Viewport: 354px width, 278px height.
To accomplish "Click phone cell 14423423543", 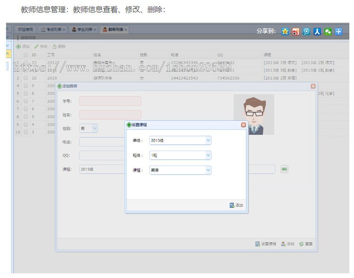I will [x=184, y=78].
